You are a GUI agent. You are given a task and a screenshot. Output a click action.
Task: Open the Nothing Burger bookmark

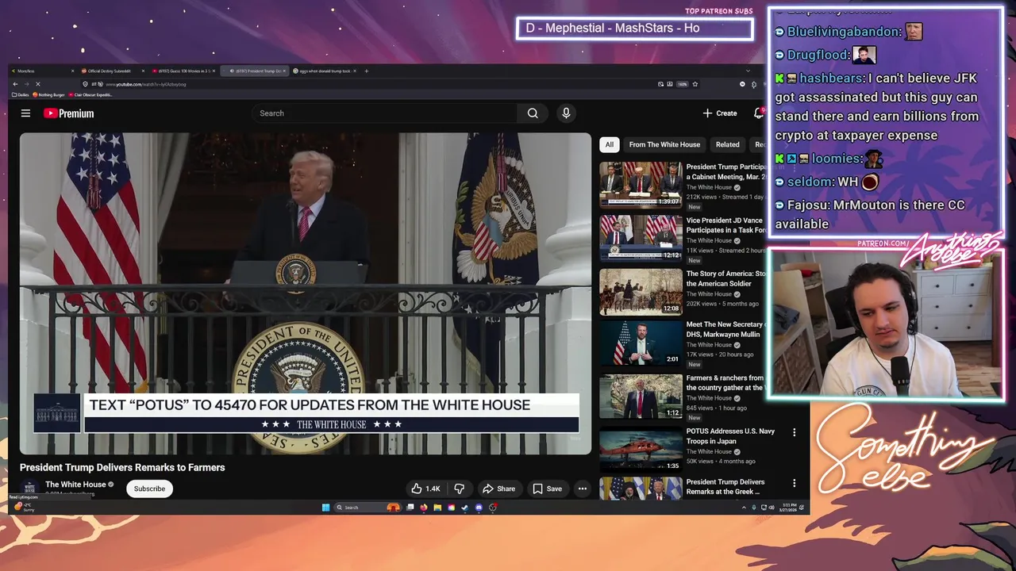point(48,94)
